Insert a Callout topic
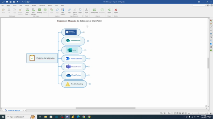Image resolution: width=213 pixels, height=119 pixels. 45,11
